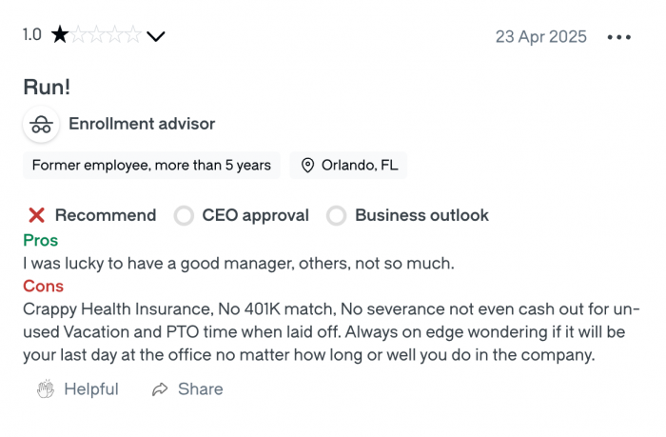Click the filled first rating star
The width and height of the screenshot is (666, 437).
[60, 36]
